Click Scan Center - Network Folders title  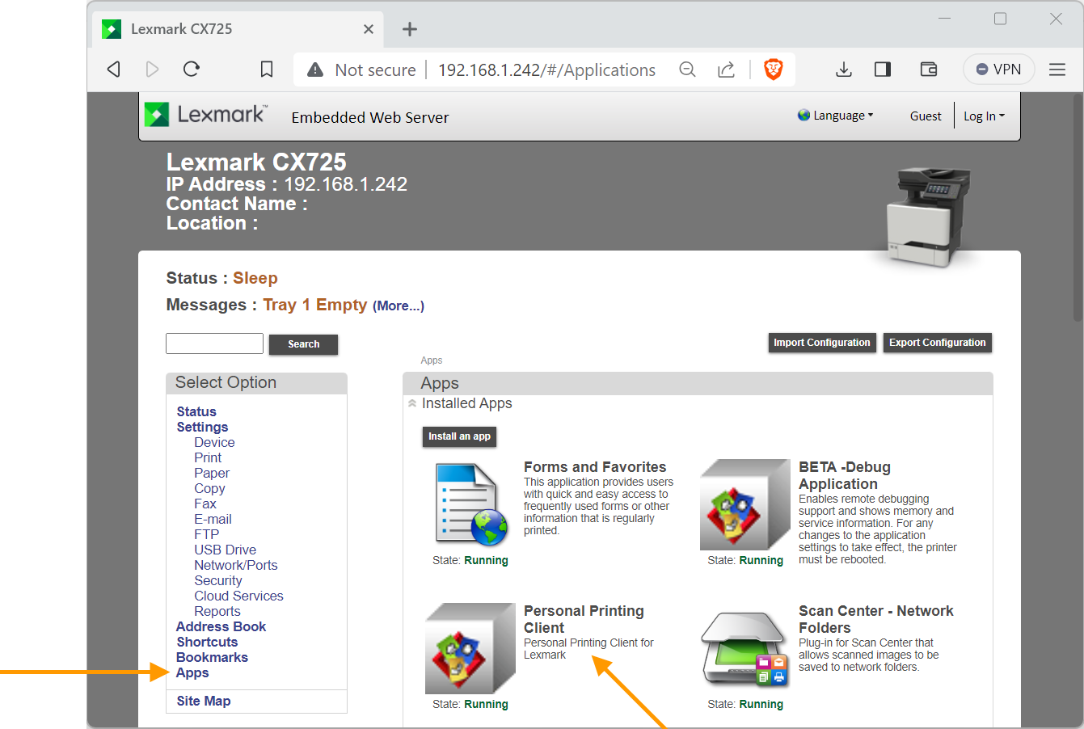click(876, 620)
